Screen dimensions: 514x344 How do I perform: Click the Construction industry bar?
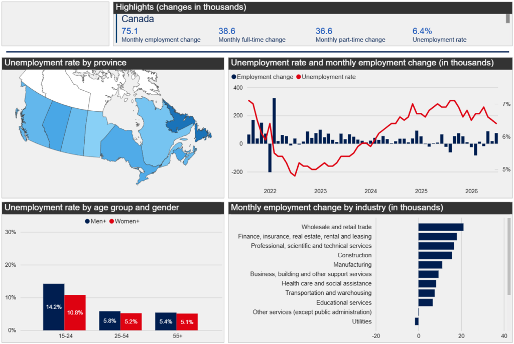(x=435, y=255)
